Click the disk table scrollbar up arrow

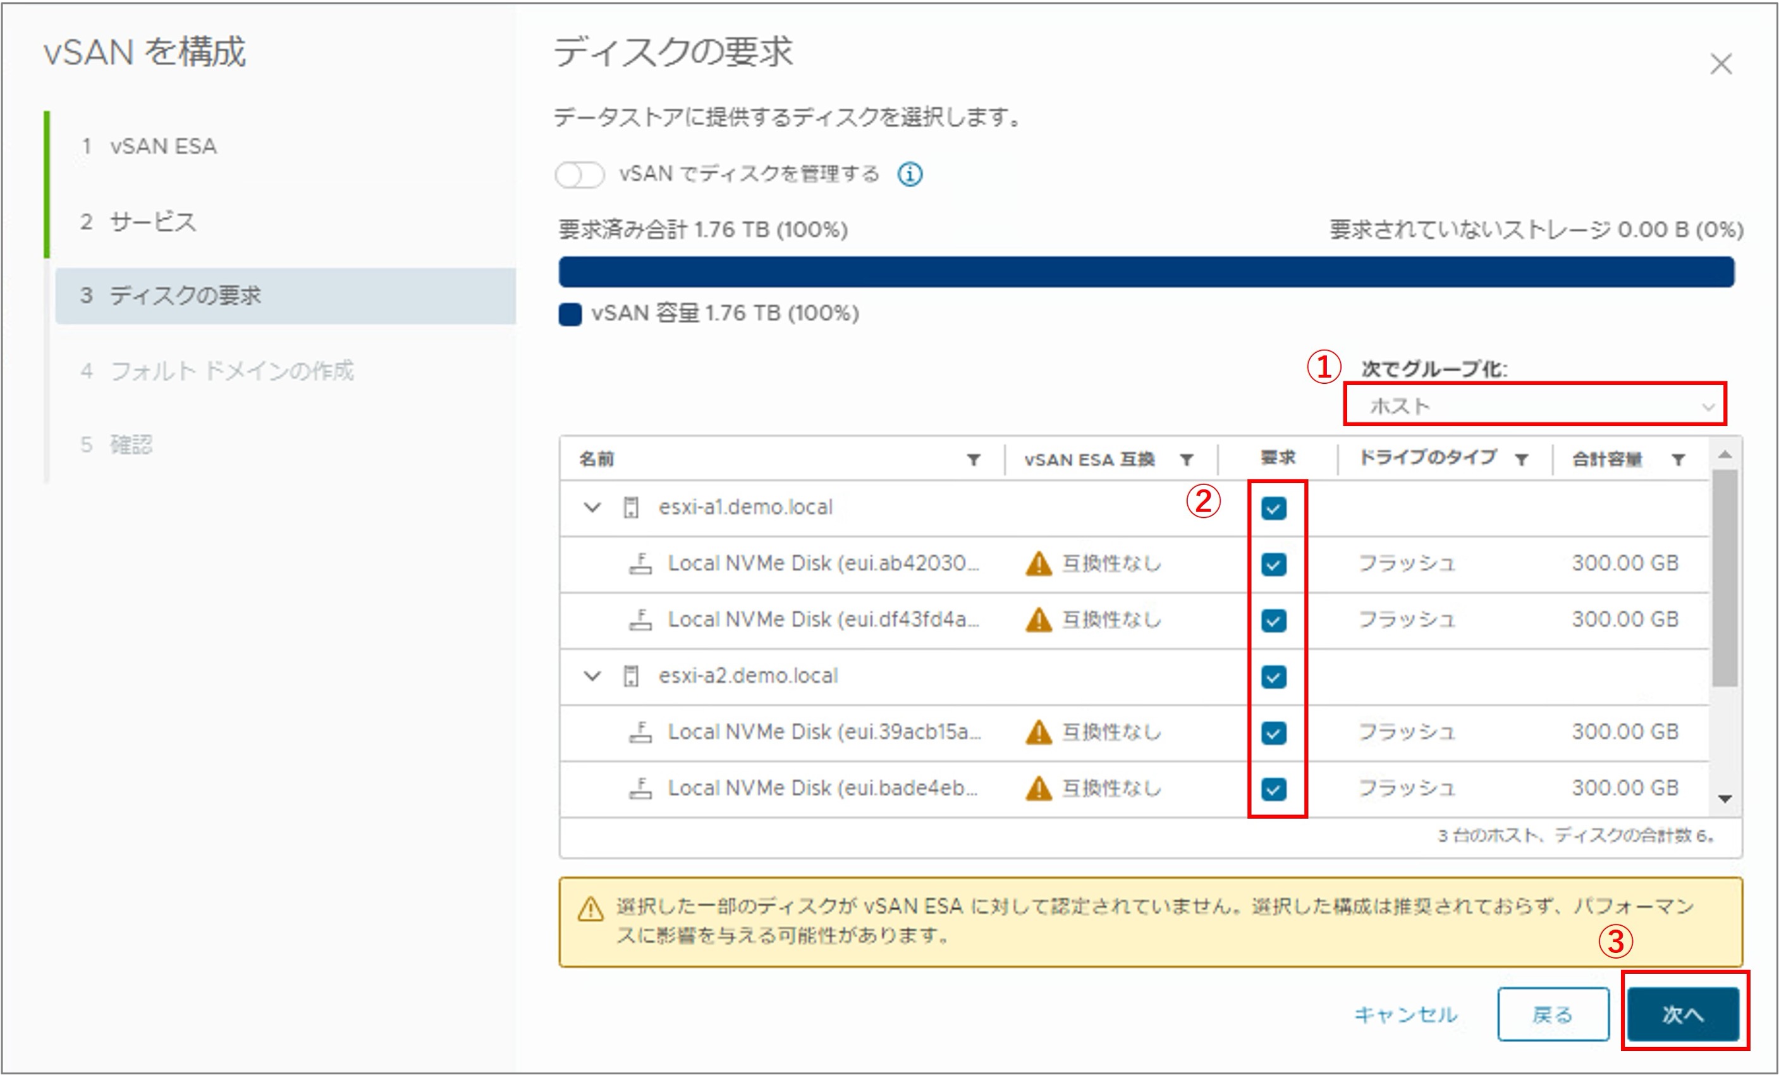(1725, 454)
